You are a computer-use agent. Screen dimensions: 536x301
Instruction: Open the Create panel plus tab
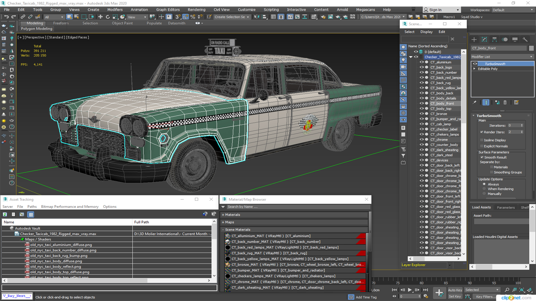(474, 40)
